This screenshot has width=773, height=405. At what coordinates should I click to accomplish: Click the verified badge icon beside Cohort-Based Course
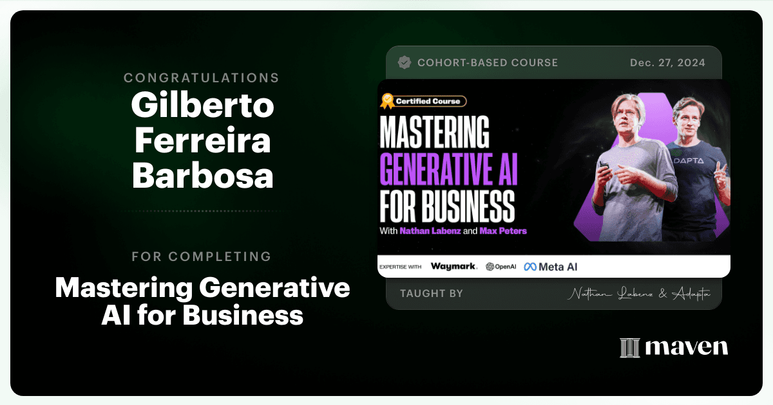coord(405,62)
